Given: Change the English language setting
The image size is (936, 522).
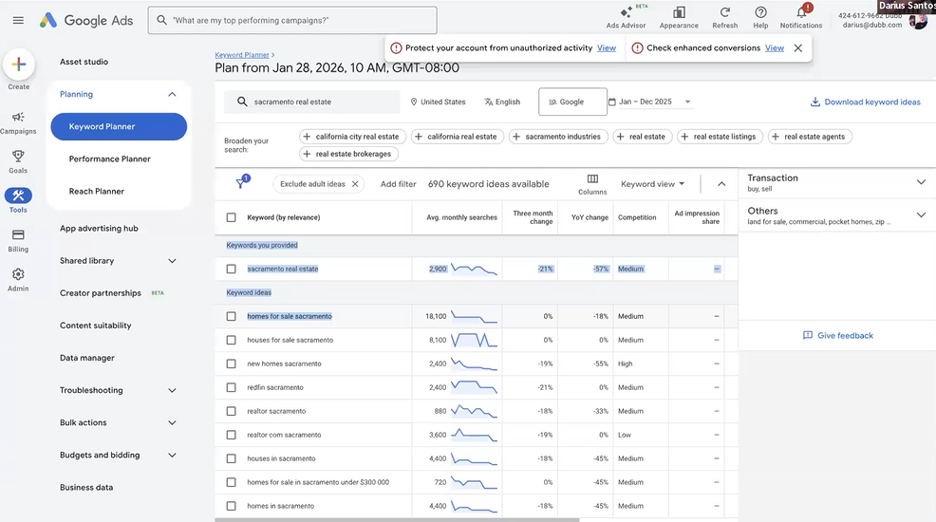Looking at the screenshot, I should click(x=502, y=102).
